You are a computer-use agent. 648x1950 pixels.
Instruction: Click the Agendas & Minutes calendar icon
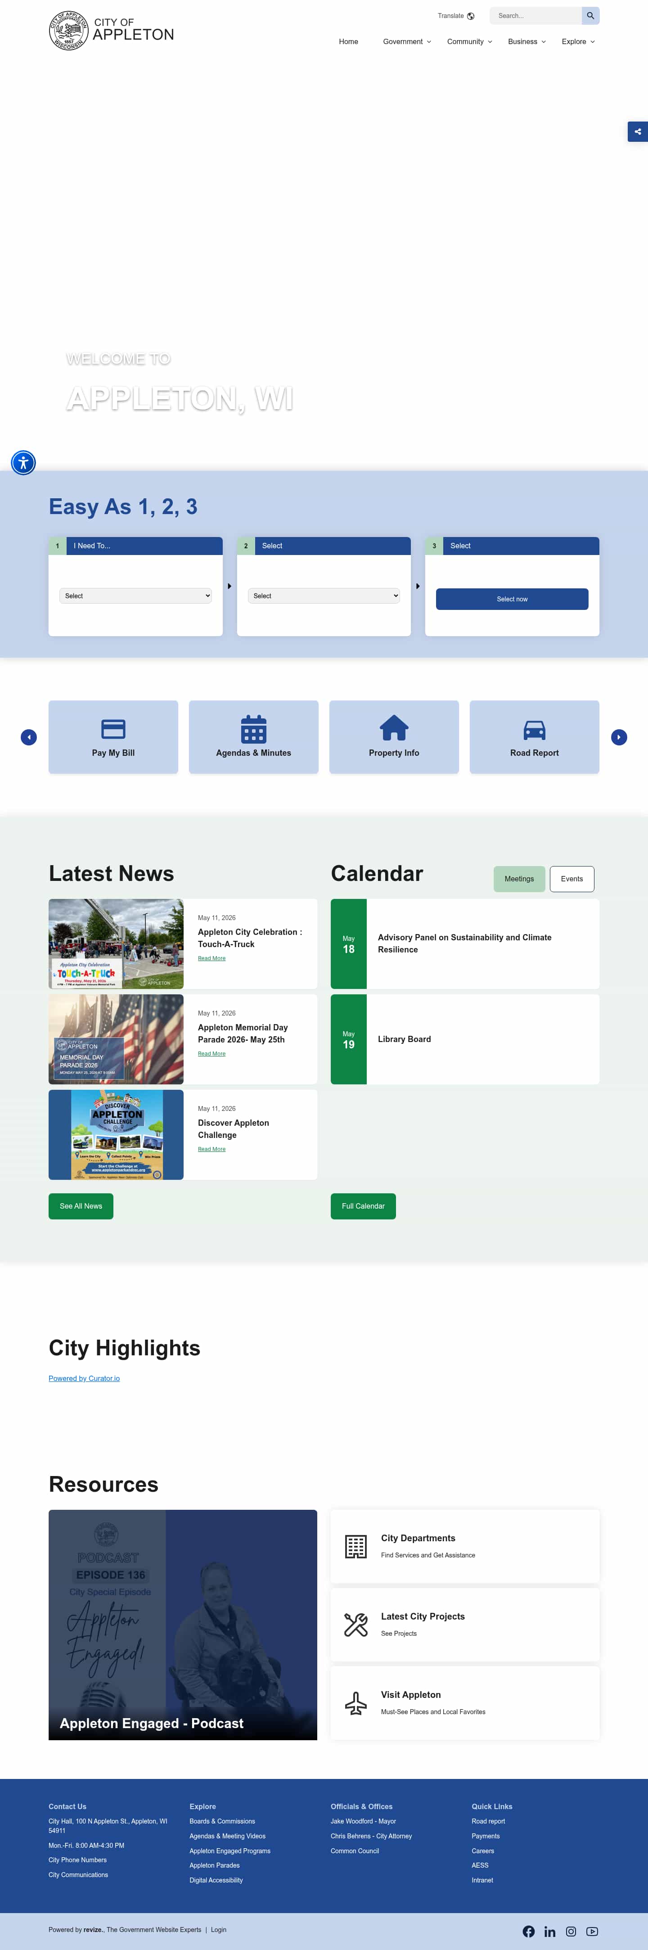pos(254,729)
